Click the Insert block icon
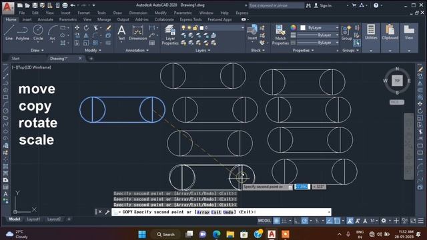The image size is (427, 240). 252,32
